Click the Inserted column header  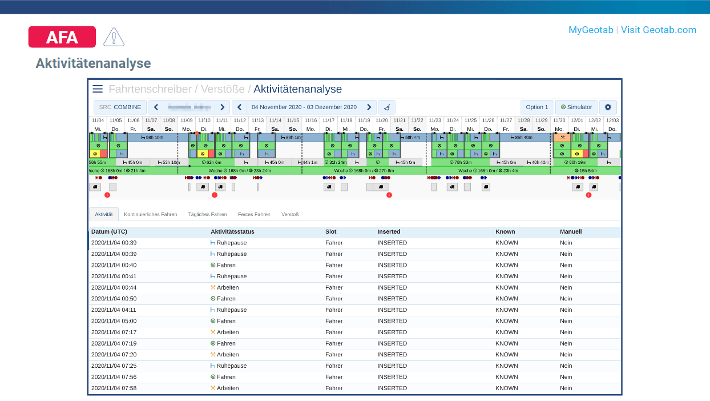click(x=389, y=232)
